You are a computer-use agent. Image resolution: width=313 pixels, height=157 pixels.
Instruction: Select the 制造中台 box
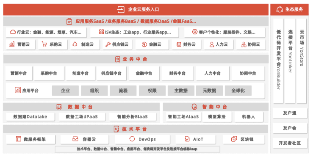pos(80,73)
